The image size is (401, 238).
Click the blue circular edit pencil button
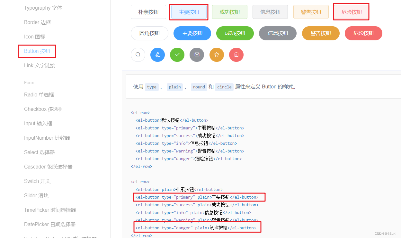coord(157,54)
